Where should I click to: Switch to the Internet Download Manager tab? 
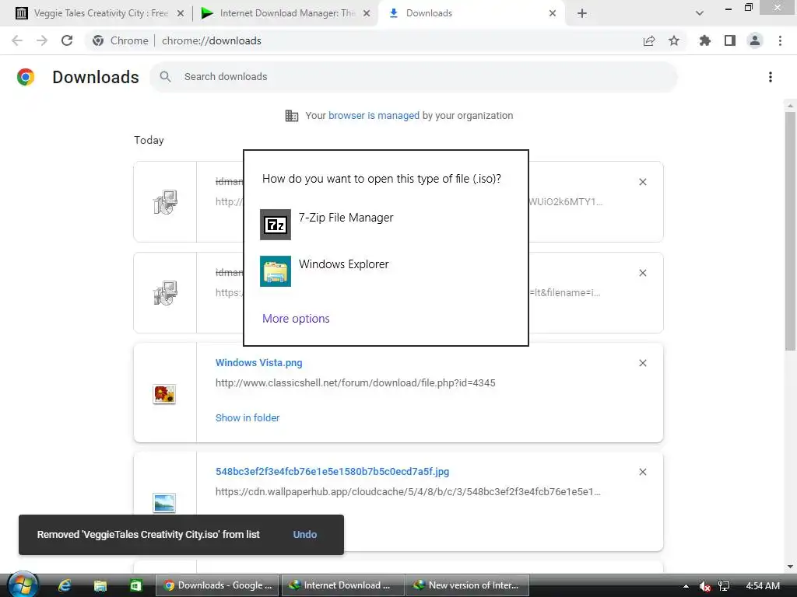pos(286,13)
